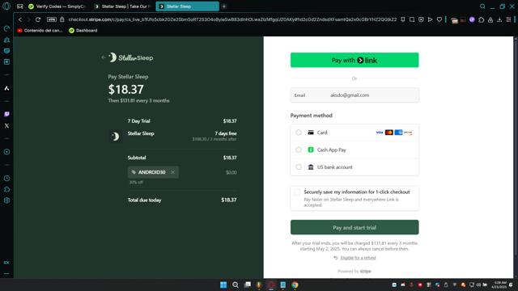Open the Eligible for a refund link

click(x=358, y=258)
